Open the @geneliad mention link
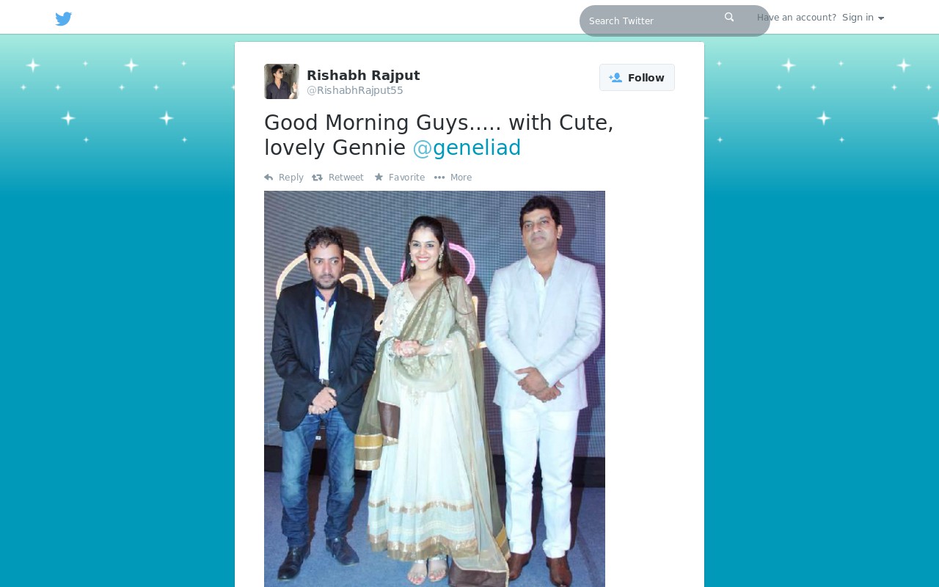This screenshot has width=939, height=587. pos(467,147)
